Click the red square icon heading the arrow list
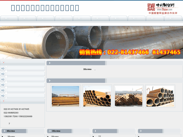Screen dimensions: 183x137 (x=4, y=63)
